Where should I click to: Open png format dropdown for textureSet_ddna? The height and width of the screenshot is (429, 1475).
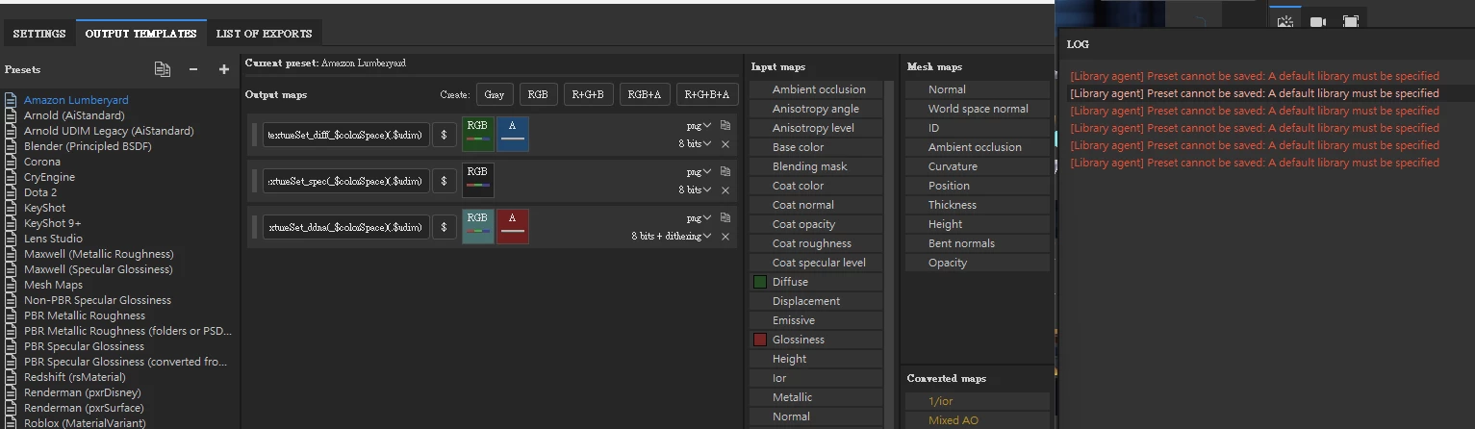[699, 217]
